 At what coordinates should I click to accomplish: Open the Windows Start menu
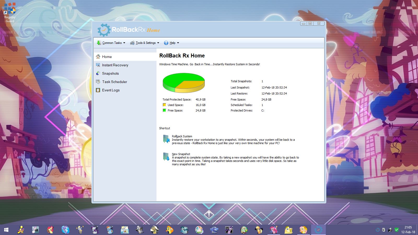coord(6,230)
